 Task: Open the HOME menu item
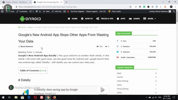point(72,19)
